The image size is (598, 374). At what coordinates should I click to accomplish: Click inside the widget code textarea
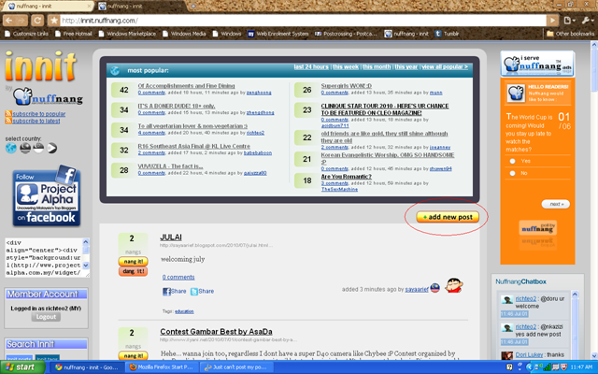click(x=44, y=258)
